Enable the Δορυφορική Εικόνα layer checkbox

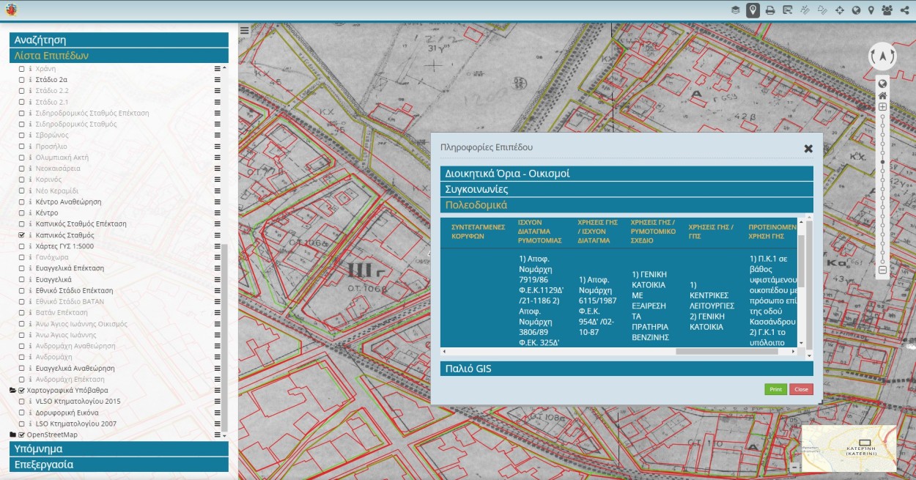(x=22, y=413)
